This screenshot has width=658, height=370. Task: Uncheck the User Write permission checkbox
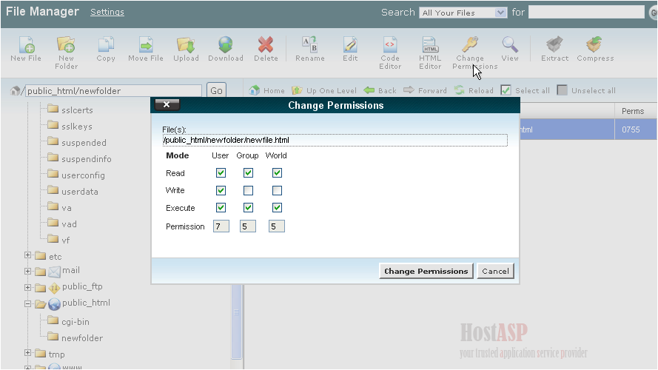221,191
